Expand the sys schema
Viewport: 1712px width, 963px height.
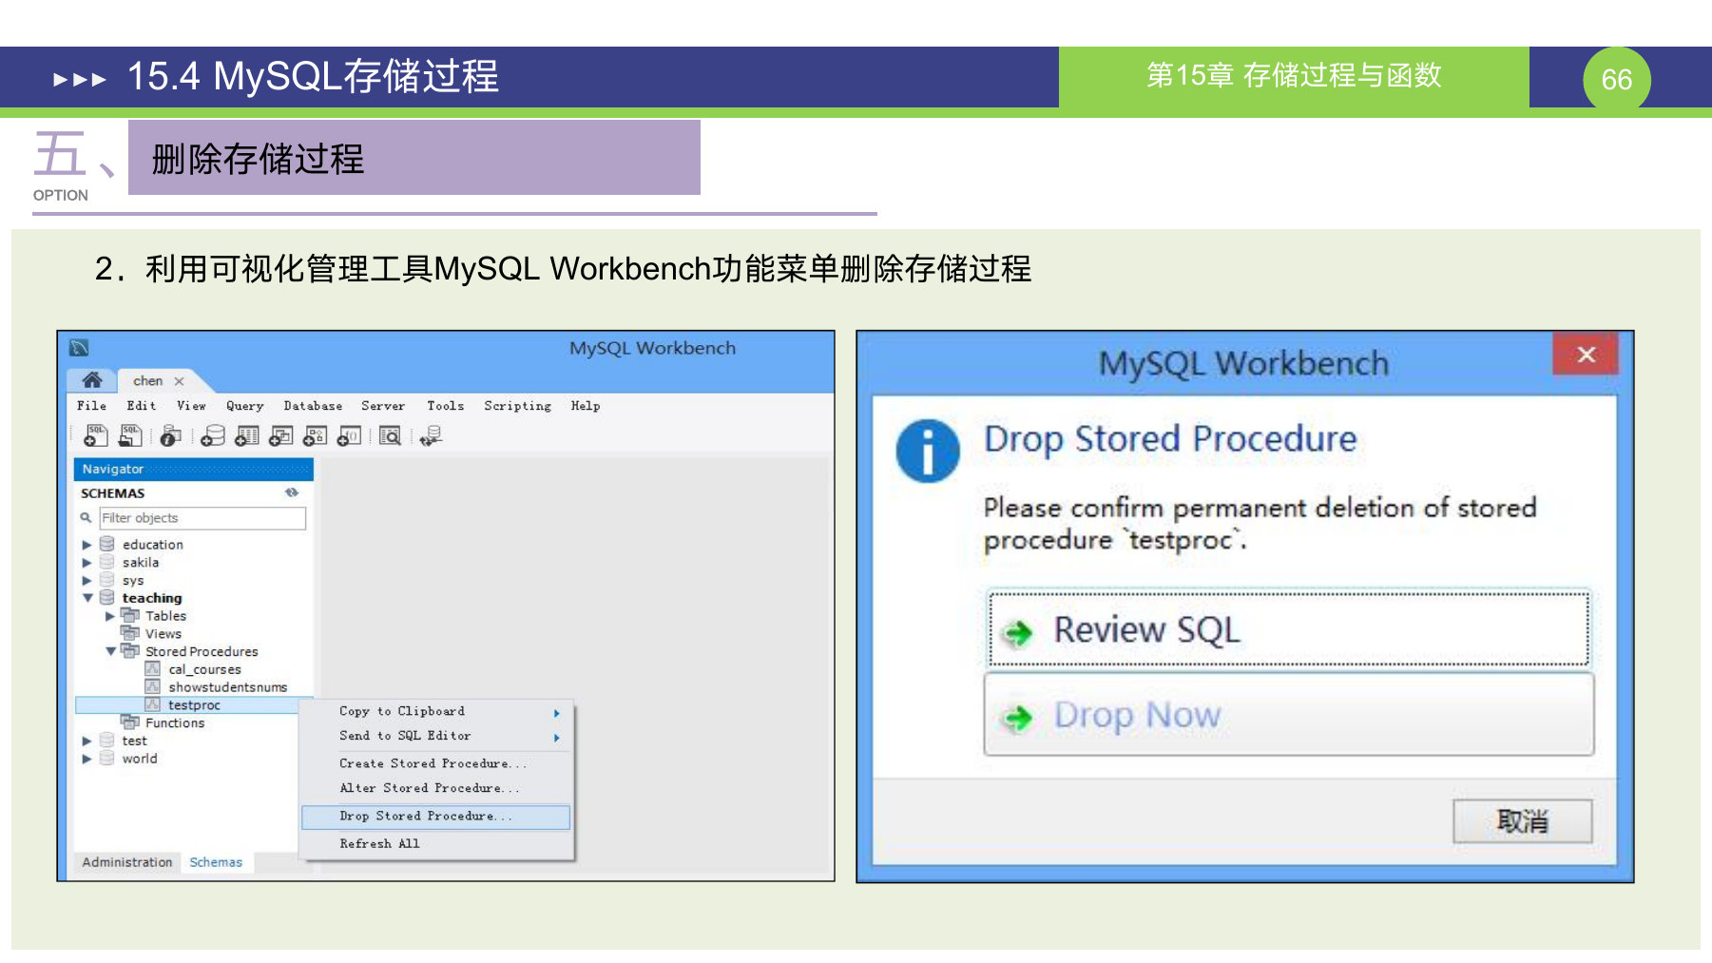[x=87, y=580]
